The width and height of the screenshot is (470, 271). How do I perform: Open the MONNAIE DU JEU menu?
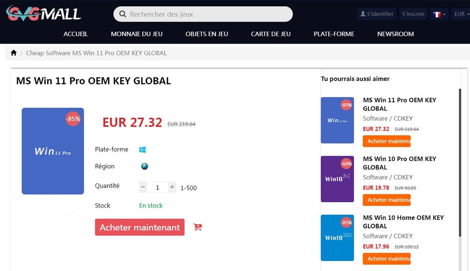137,34
